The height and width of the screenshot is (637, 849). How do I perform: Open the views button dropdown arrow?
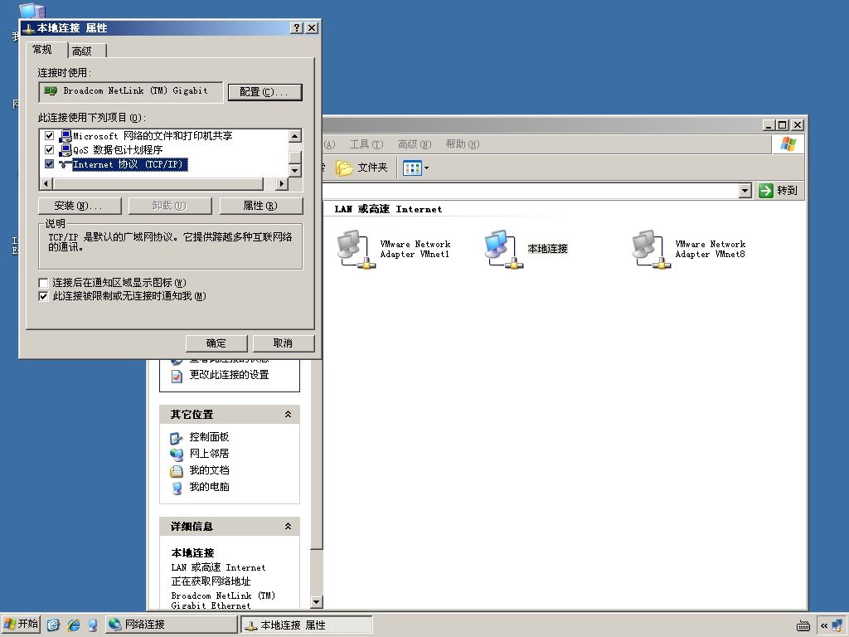tap(426, 168)
